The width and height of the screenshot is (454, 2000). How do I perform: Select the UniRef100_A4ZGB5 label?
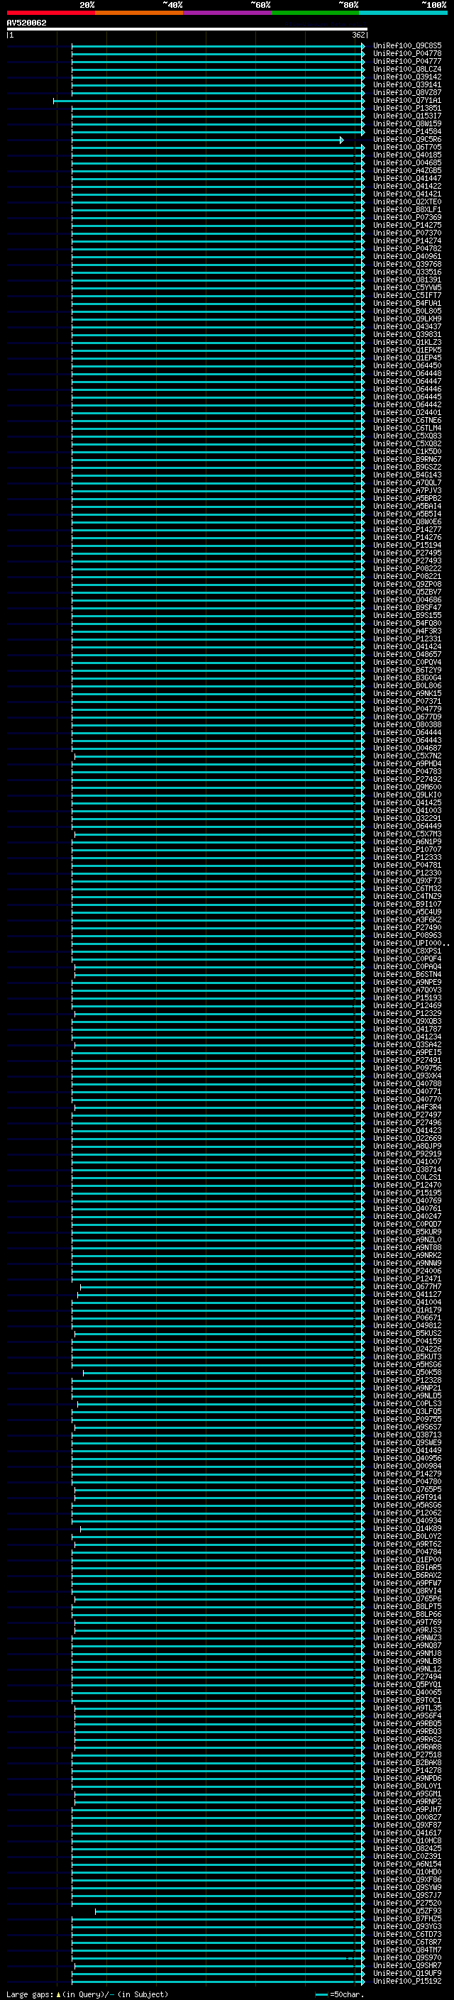point(406,171)
